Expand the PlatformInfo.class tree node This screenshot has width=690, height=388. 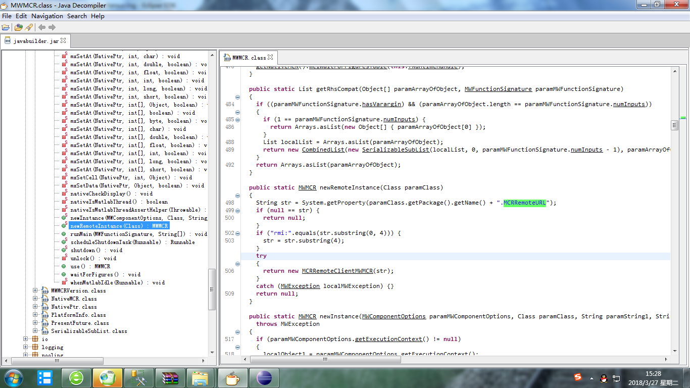[x=35, y=315]
